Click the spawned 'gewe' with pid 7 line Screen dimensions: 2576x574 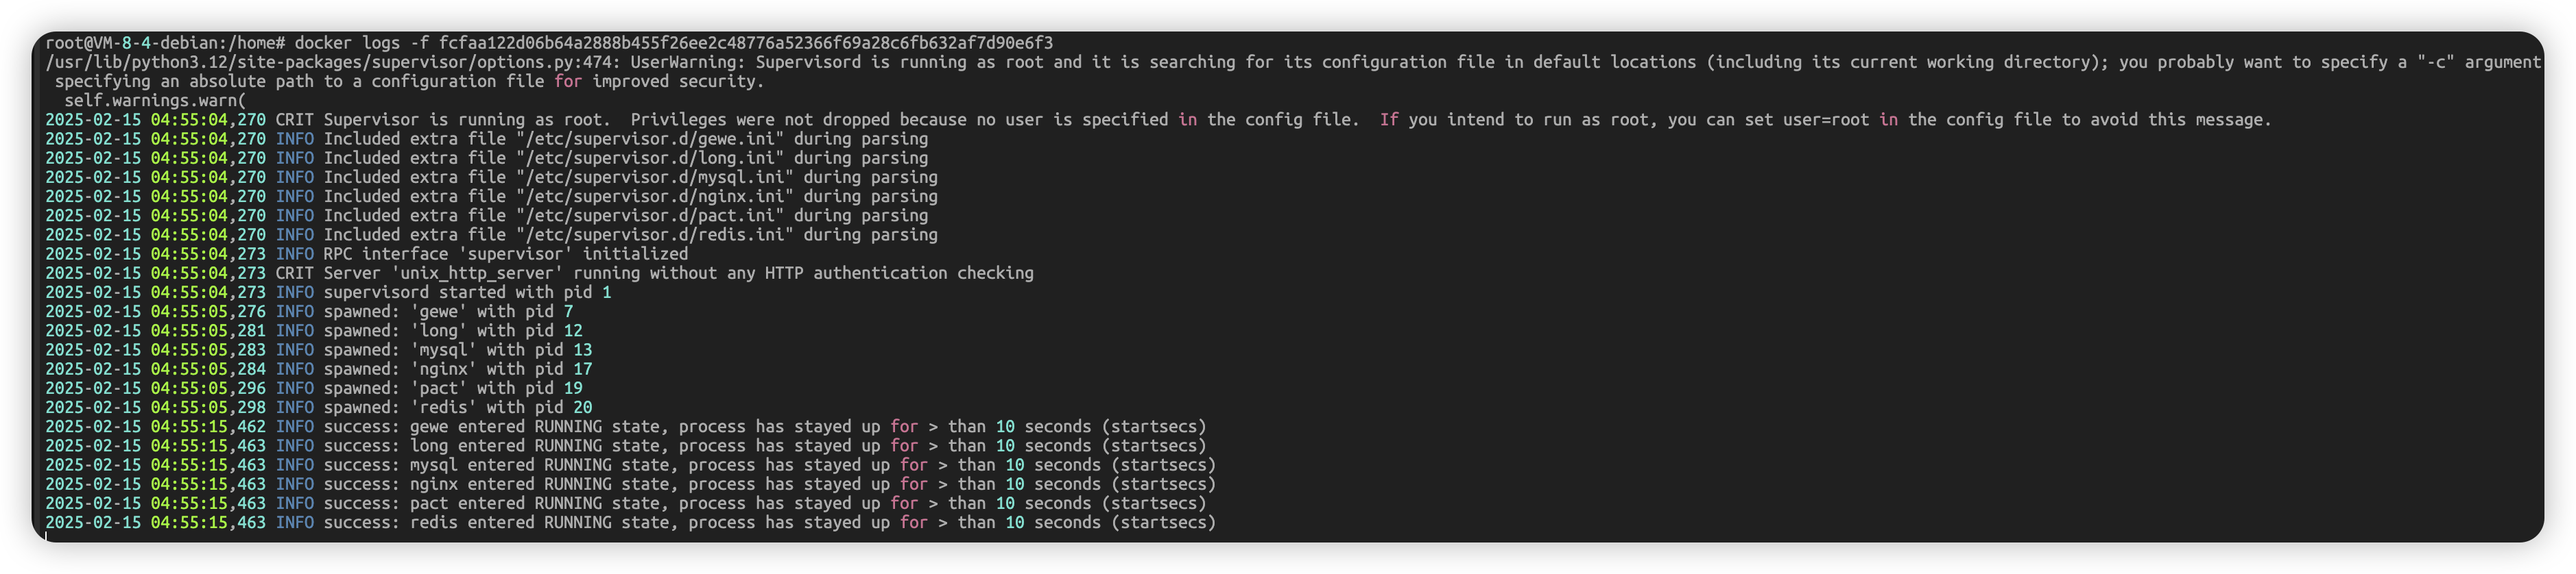[x=448, y=312]
